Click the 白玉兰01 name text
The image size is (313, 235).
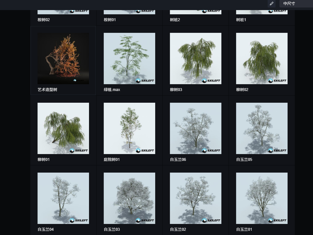(244, 229)
